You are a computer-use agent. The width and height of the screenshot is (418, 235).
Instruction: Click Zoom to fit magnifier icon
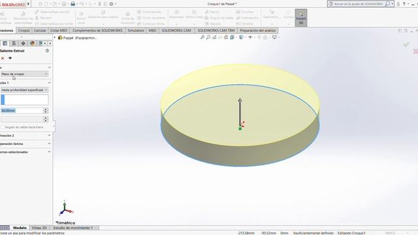[202, 38]
